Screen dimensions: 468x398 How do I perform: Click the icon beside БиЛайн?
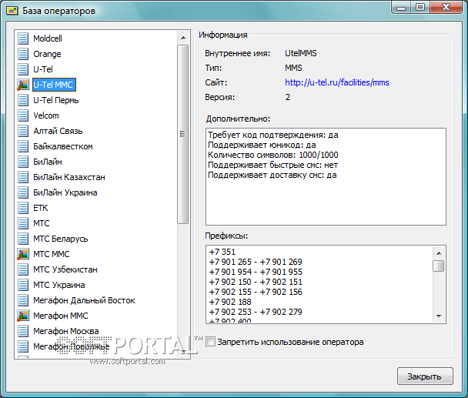click(x=23, y=162)
